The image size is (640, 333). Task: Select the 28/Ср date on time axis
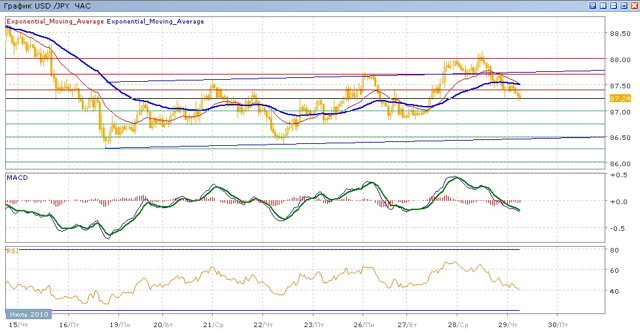(457, 324)
